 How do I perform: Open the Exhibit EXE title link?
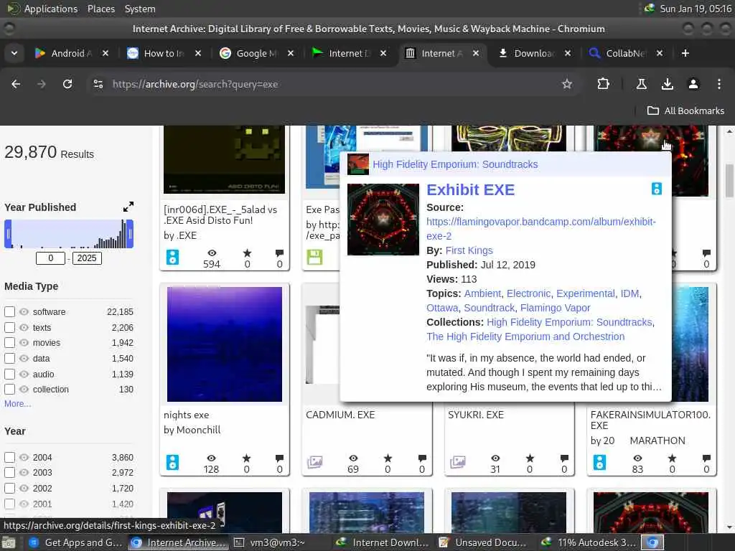pyautogui.click(x=470, y=189)
